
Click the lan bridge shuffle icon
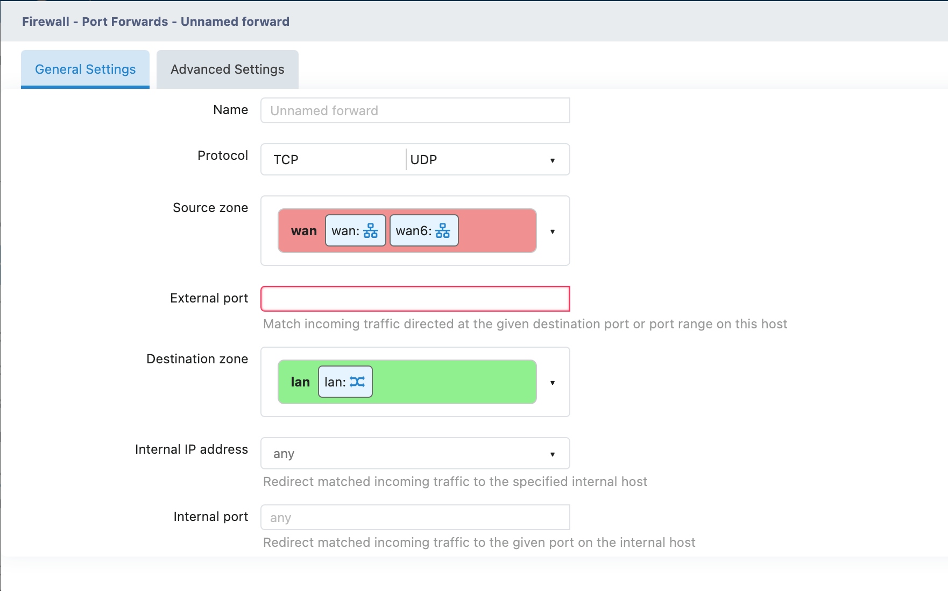point(357,382)
